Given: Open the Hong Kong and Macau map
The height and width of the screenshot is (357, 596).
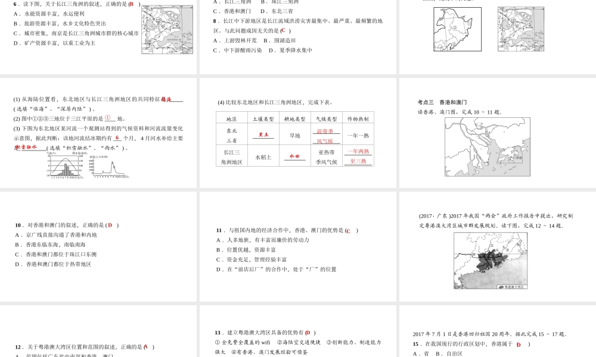Looking at the screenshot, I should tap(488, 147).
